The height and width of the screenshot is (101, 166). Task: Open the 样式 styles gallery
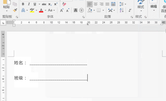(x=141, y=6)
